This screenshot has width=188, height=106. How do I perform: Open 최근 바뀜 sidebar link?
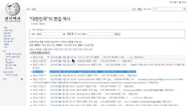coord(7,36)
